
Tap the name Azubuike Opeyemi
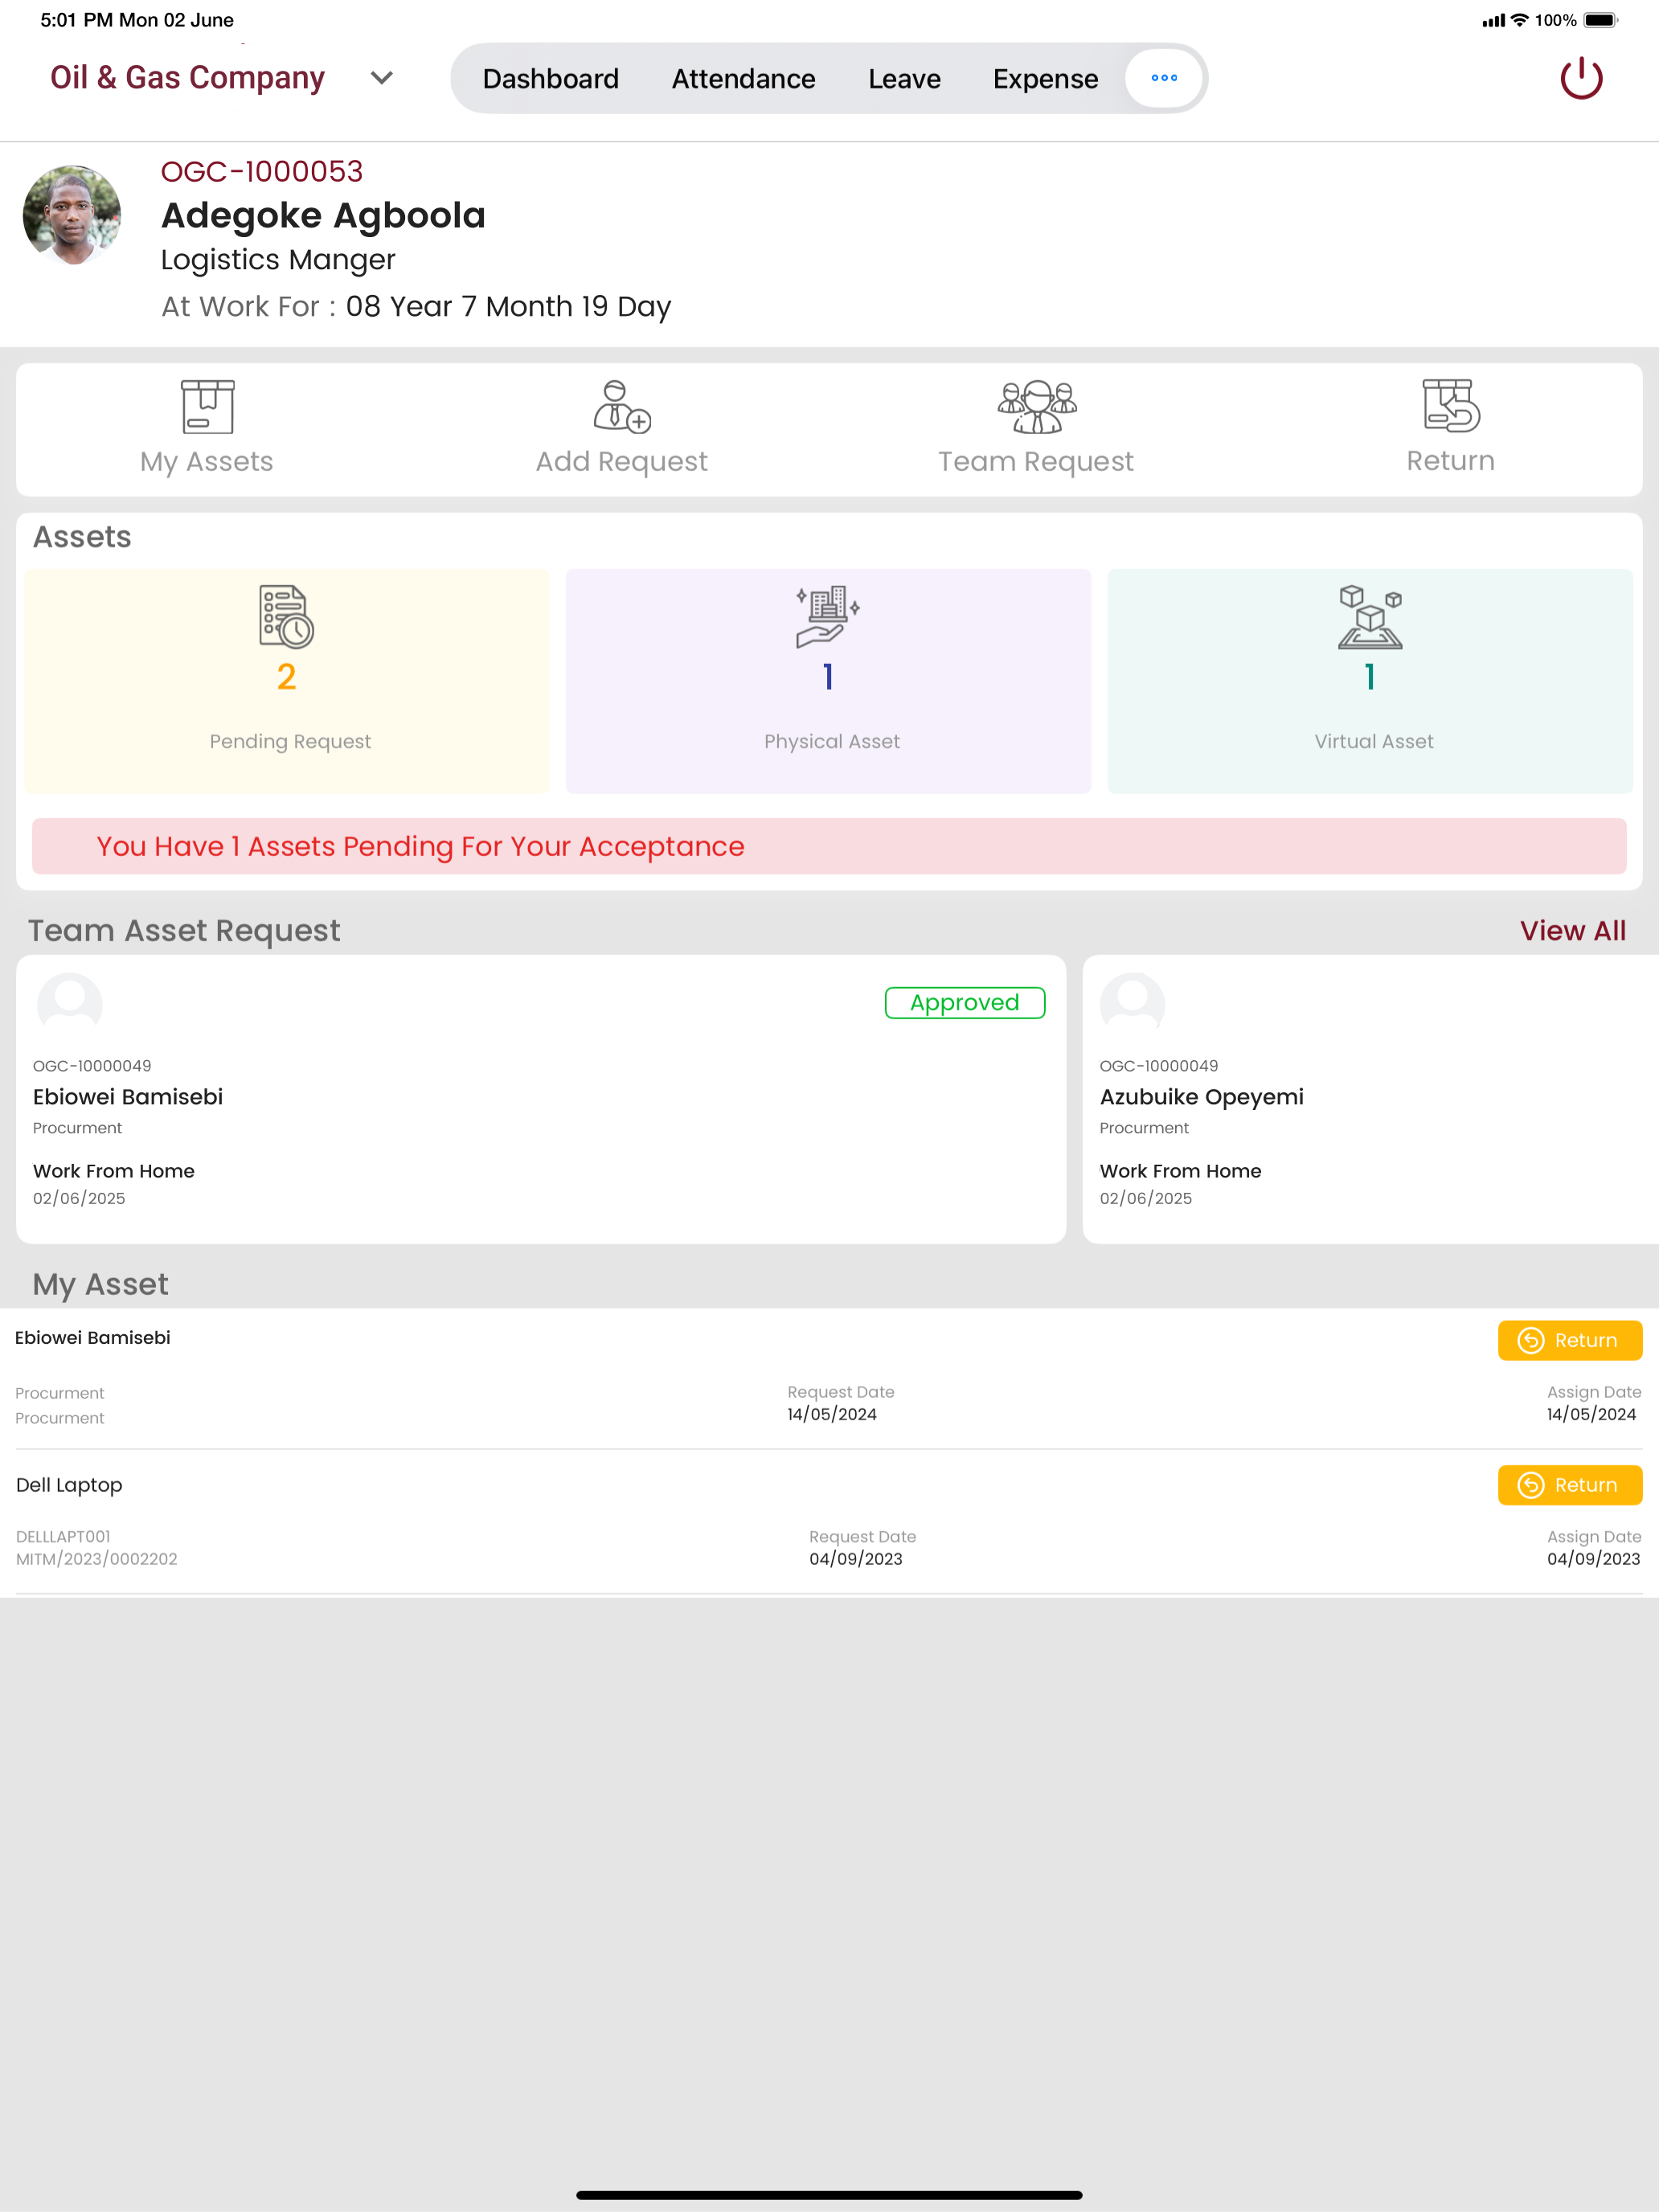pos(1201,1097)
